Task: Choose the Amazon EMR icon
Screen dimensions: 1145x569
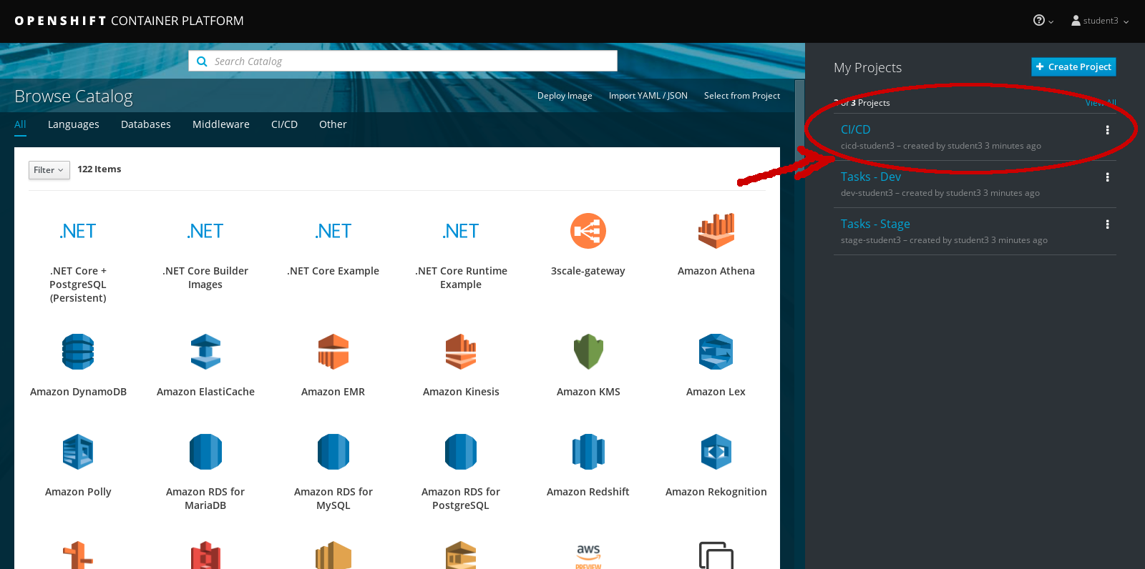Action: coord(333,352)
